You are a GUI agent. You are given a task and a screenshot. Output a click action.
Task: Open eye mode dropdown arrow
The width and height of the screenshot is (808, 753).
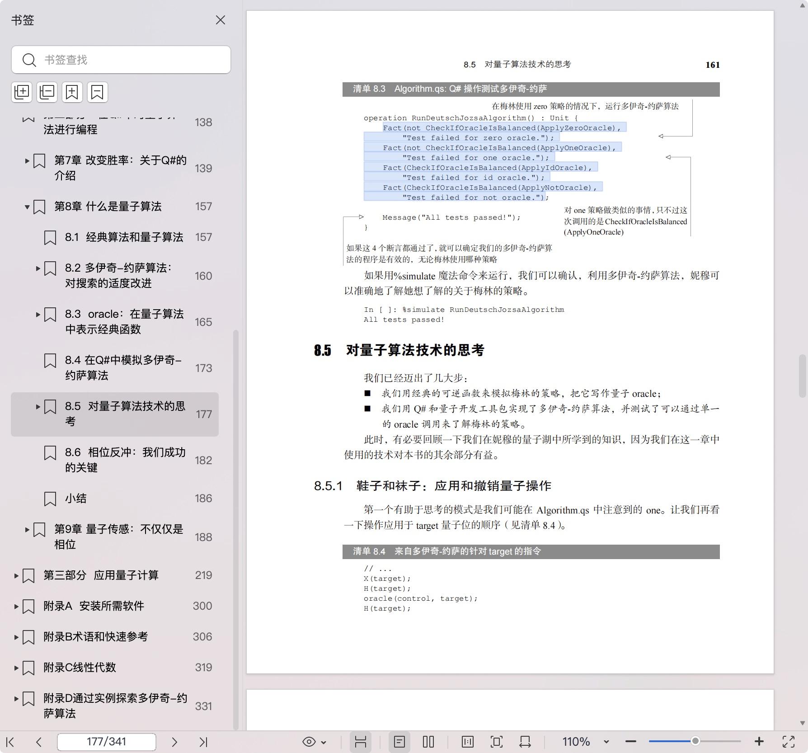coord(324,742)
